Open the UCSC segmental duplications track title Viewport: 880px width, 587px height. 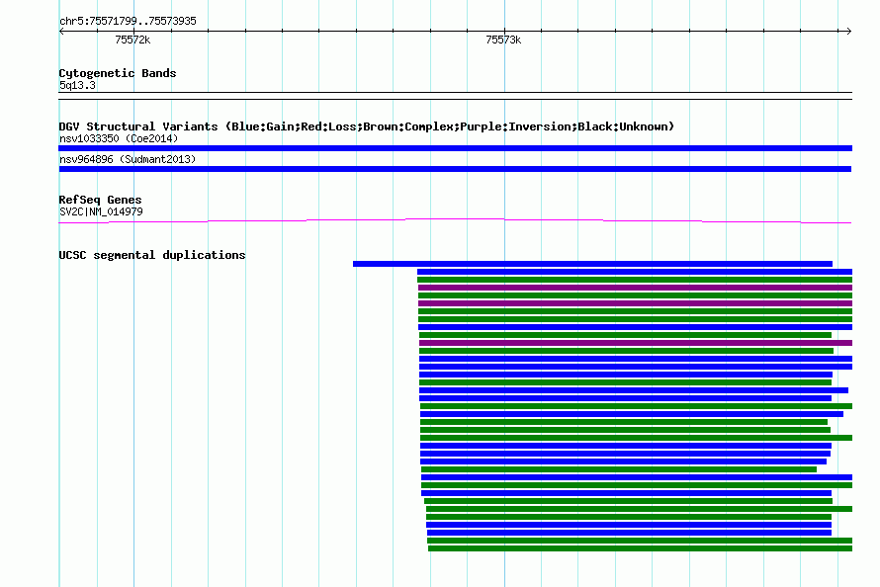pos(152,255)
